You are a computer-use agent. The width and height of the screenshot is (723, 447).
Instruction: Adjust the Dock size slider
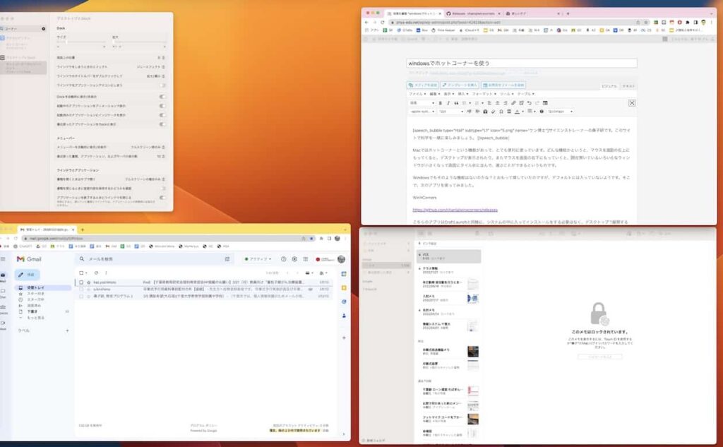click(x=67, y=42)
